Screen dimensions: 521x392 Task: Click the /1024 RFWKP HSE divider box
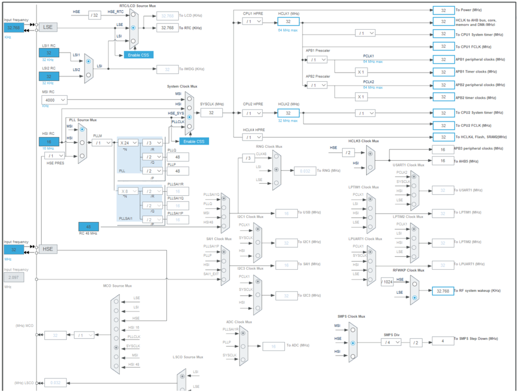click(x=387, y=282)
